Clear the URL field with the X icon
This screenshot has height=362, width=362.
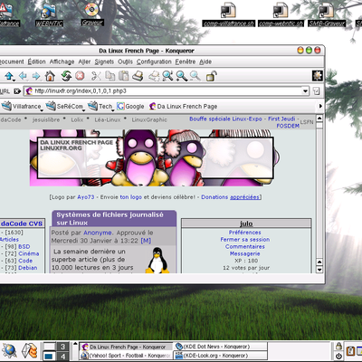coord(17,91)
